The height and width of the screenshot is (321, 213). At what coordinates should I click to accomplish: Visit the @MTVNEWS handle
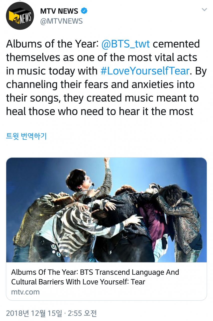coord(61,21)
